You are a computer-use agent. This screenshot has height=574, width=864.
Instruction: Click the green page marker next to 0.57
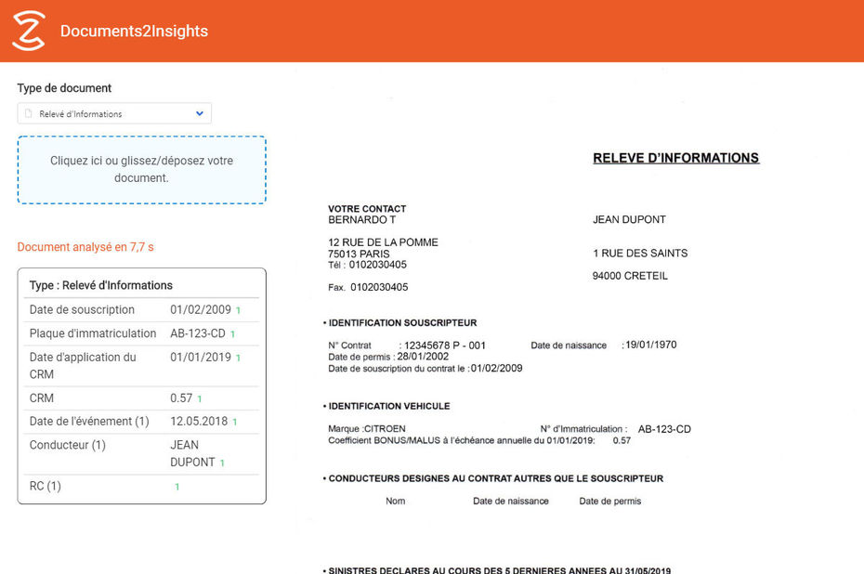pos(200,398)
